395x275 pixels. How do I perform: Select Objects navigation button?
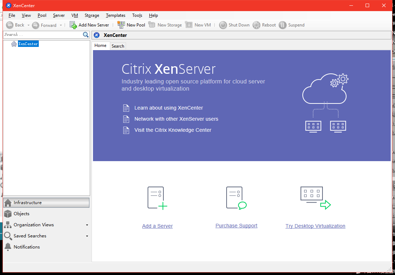46,214
